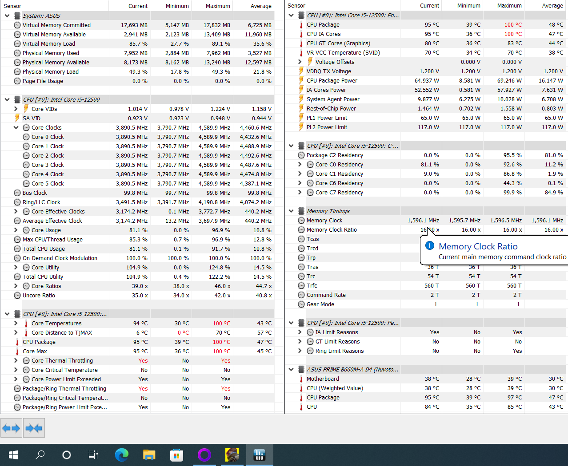Select On-Demand Clock Modulation row
Screen dimensions: 568x466
[137, 258]
